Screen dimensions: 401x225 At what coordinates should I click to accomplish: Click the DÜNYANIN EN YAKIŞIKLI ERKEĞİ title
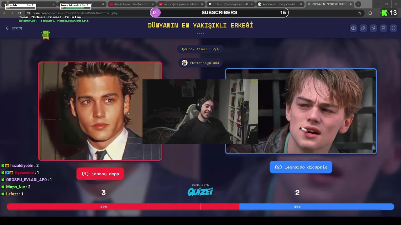pyautogui.click(x=200, y=25)
